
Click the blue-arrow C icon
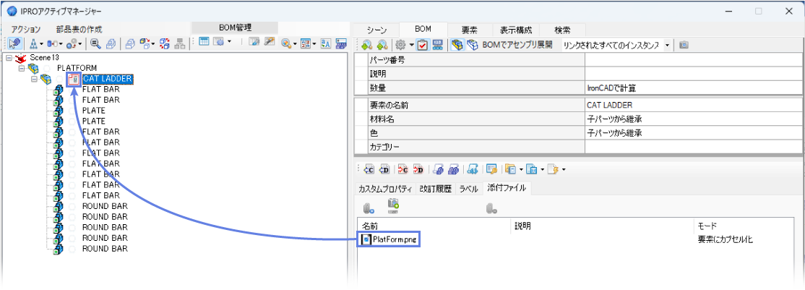pyautogui.click(x=369, y=170)
